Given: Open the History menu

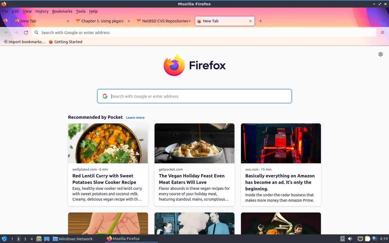Looking at the screenshot, I should pos(42,11).
